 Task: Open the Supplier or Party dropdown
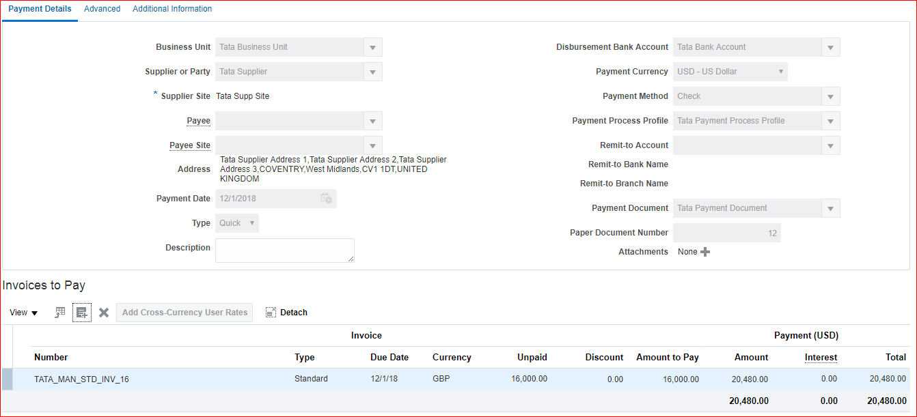click(x=372, y=72)
